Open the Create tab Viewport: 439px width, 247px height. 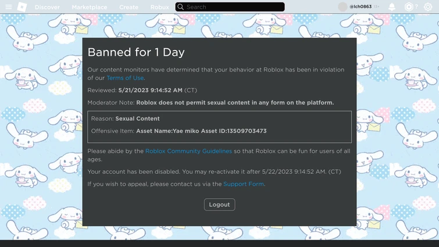click(x=129, y=7)
